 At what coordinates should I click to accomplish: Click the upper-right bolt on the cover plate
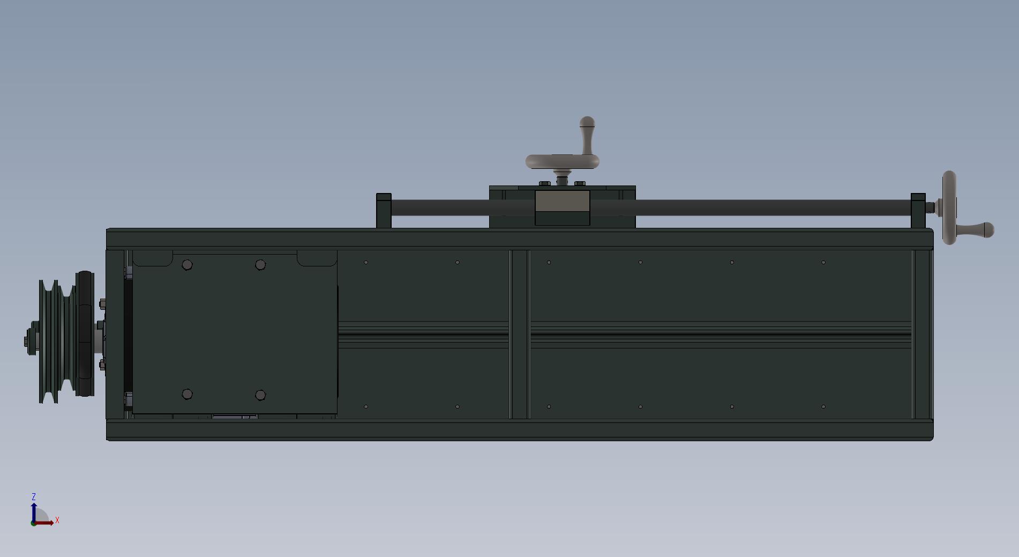(260, 265)
